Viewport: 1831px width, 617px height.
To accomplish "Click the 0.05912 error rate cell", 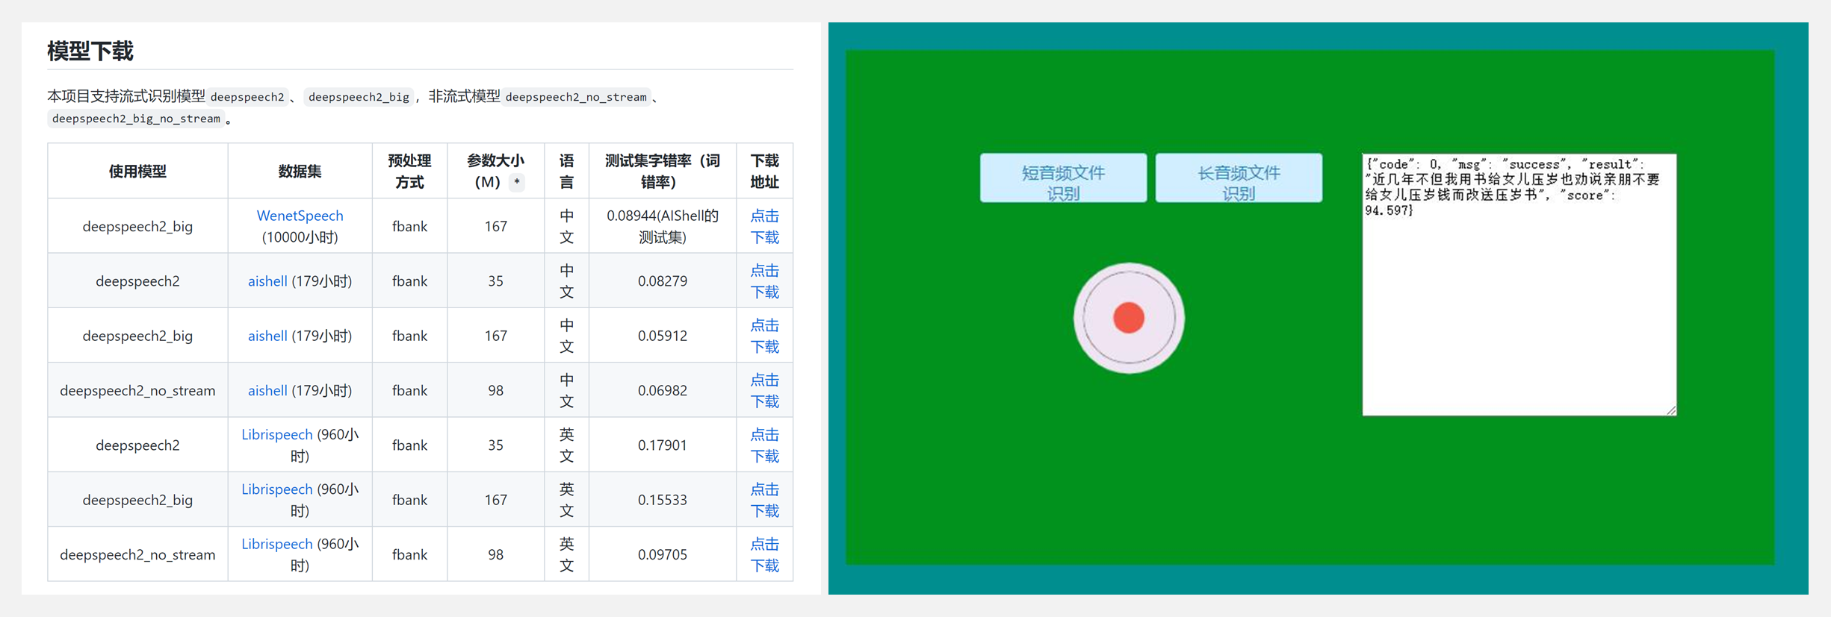I will tap(663, 336).
